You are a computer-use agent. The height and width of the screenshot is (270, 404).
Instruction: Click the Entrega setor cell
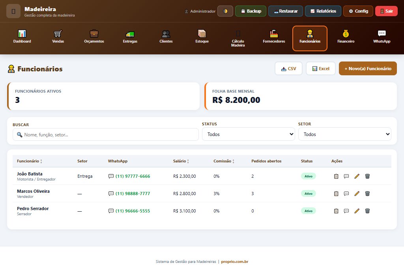coord(85,176)
